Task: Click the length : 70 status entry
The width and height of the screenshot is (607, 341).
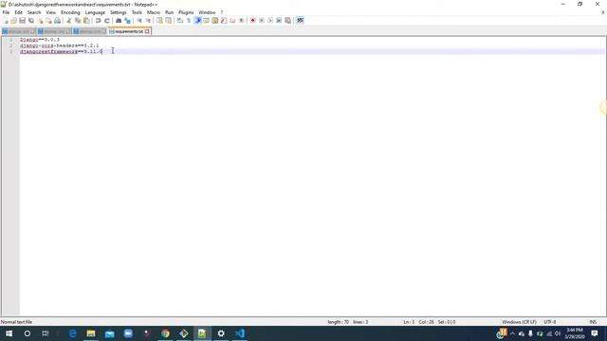Action: [338, 322]
